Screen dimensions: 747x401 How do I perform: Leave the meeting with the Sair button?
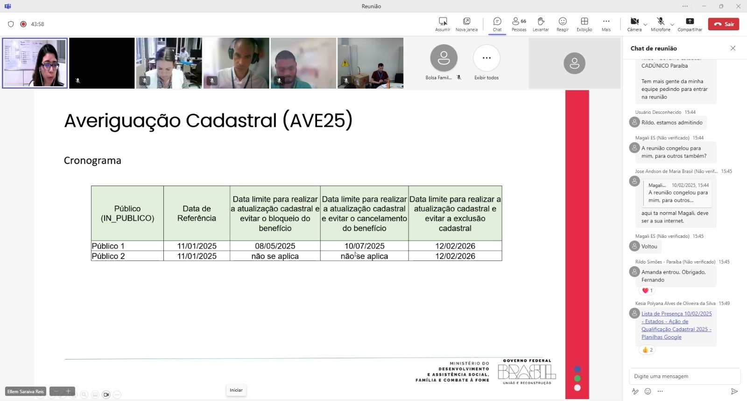[723, 24]
